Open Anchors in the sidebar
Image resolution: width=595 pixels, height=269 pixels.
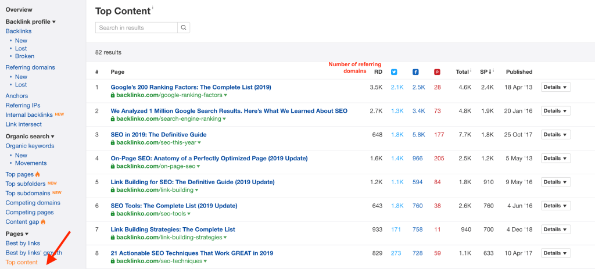tap(17, 96)
